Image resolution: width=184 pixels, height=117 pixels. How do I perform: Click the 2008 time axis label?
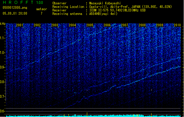pyautogui.click(x=142, y=25)
